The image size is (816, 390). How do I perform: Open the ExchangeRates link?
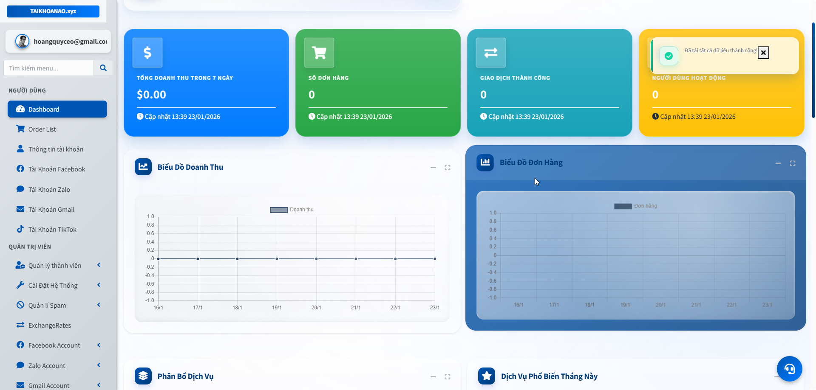[x=49, y=325]
